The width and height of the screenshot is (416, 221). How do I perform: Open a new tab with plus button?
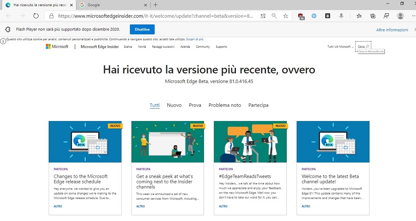click(x=155, y=5)
